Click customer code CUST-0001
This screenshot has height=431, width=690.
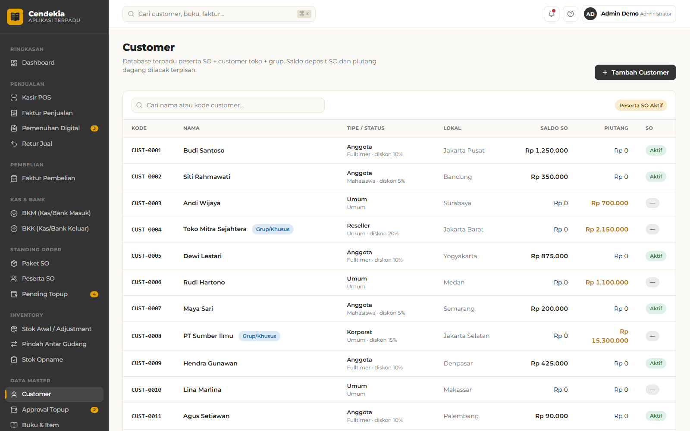(x=147, y=150)
